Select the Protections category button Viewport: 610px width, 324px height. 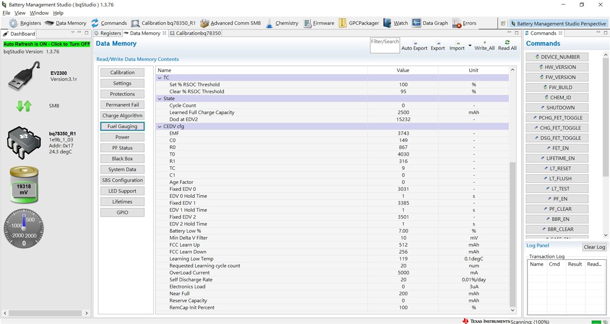[x=122, y=94]
